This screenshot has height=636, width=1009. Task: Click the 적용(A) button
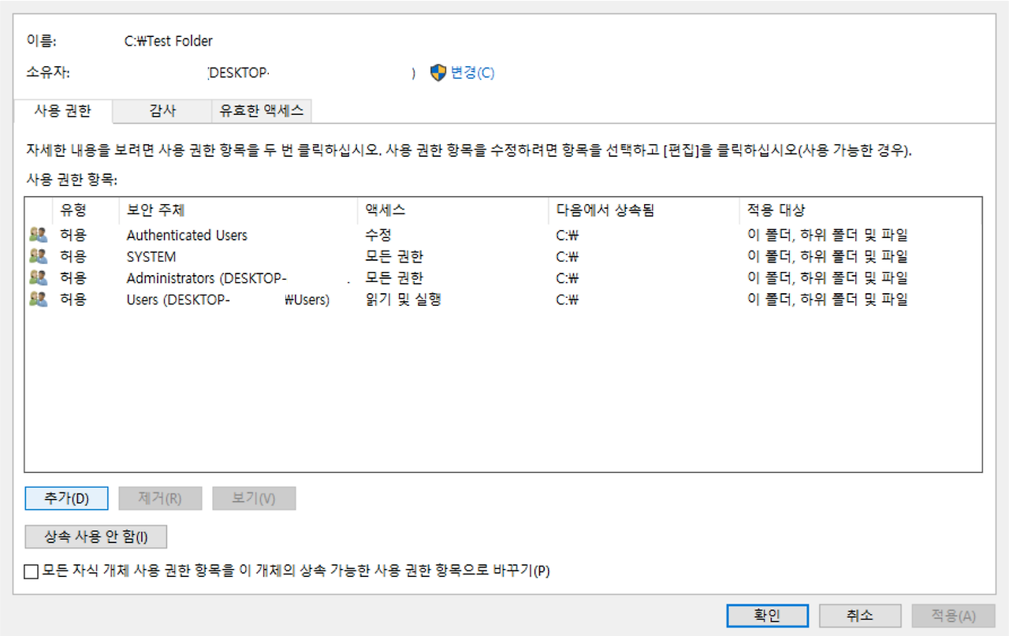click(953, 616)
